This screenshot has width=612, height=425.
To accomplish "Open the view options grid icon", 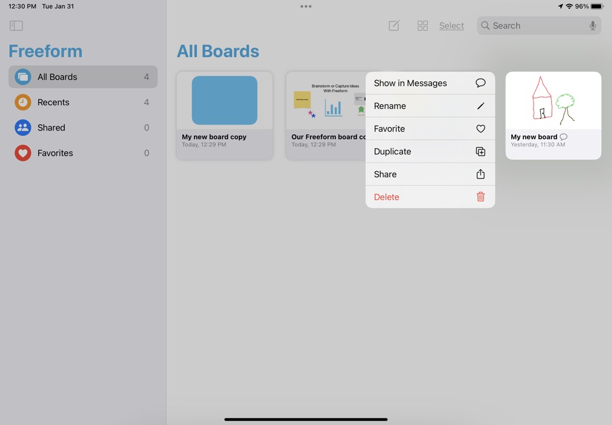I will pyautogui.click(x=422, y=25).
